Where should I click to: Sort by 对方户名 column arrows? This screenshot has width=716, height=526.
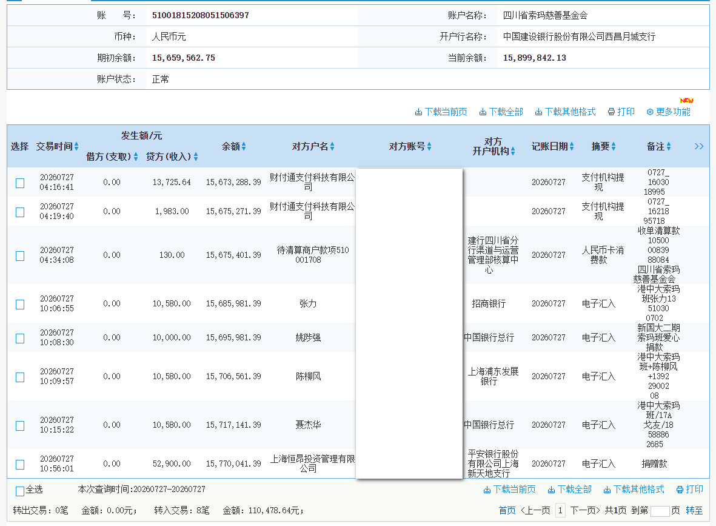tap(332, 146)
